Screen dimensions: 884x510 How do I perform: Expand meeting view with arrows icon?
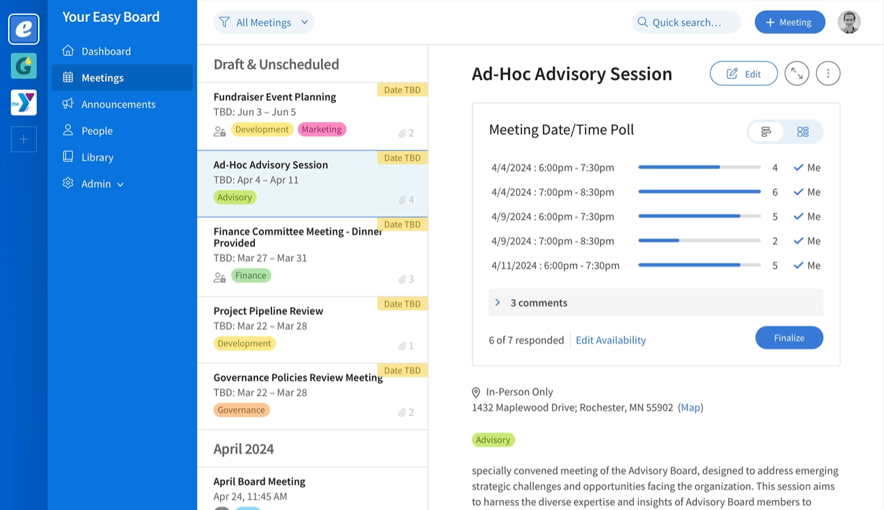[x=797, y=73]
